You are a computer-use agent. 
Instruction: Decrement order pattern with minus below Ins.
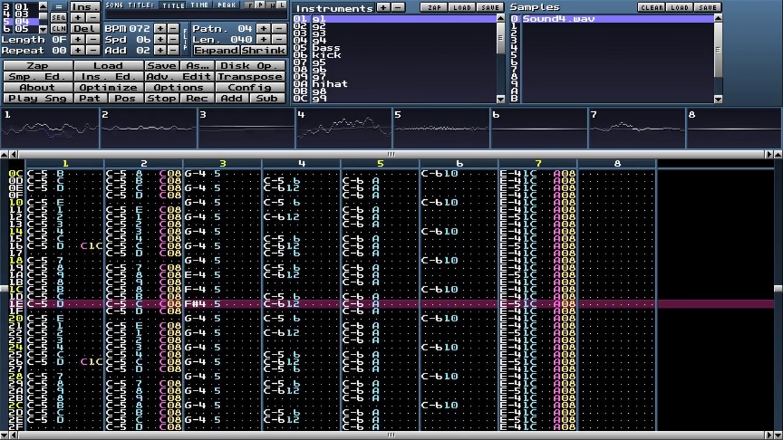(x=92, y=18)
